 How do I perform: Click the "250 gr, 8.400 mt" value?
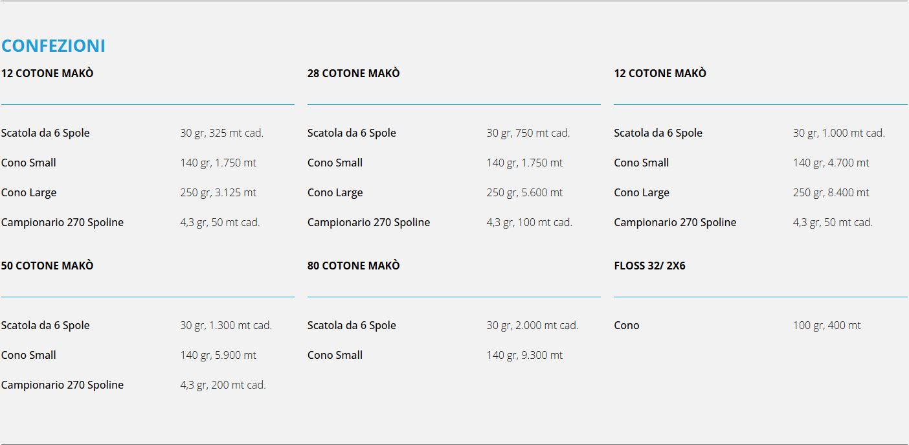pyautogui.click(x=831, y=192)
